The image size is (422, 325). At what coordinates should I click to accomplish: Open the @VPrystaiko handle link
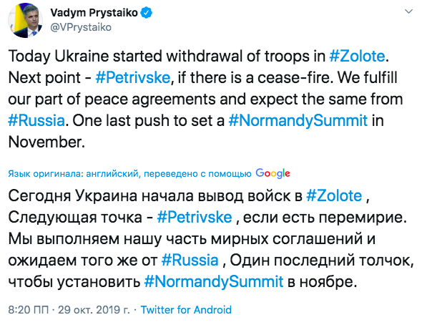(81, 27)
